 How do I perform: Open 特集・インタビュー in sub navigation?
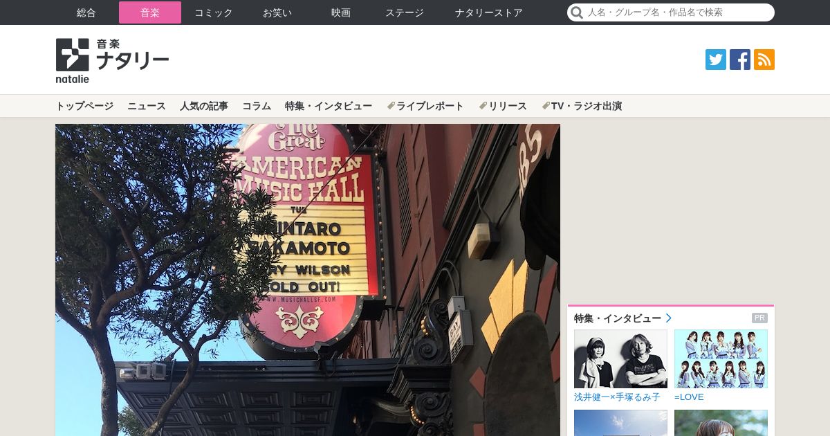click(x=329, y=106)
